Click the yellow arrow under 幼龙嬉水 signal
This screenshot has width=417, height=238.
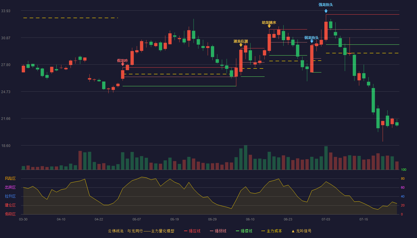point(269,26)
